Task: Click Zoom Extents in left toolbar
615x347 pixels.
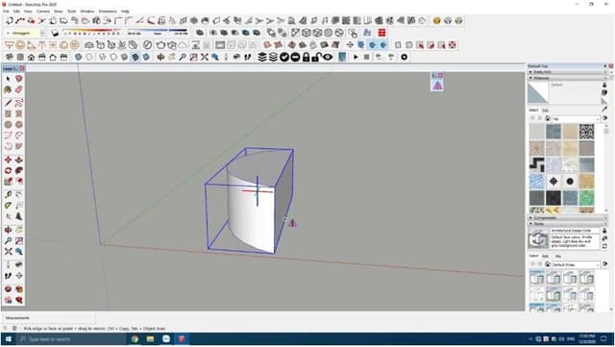Action: [x=9, y=252]
